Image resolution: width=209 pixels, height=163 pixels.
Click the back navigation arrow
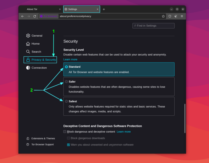pos(22,16)
